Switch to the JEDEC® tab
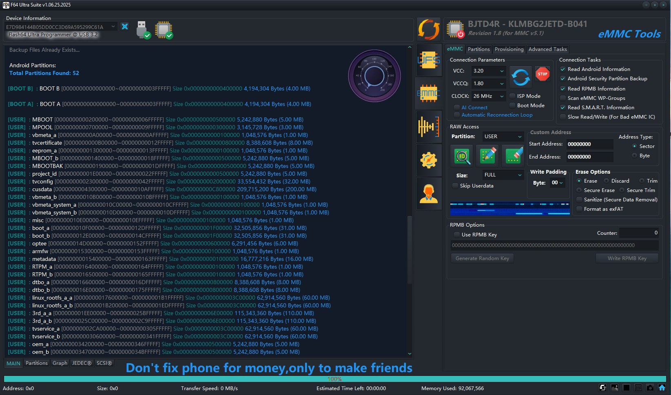This screenshot has height=395, width=671. point(82,363)
